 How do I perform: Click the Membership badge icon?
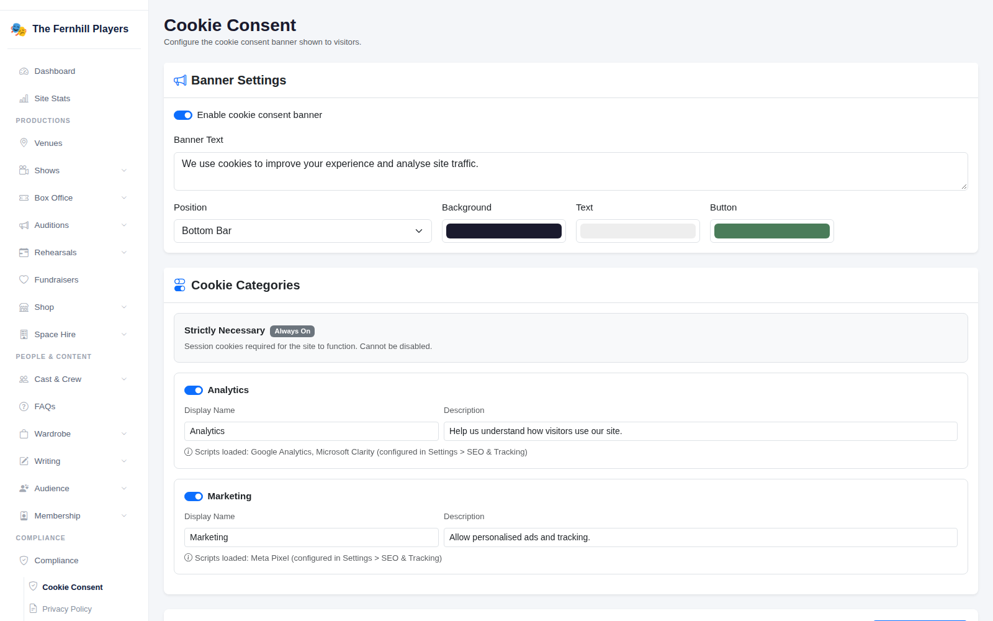24,516
